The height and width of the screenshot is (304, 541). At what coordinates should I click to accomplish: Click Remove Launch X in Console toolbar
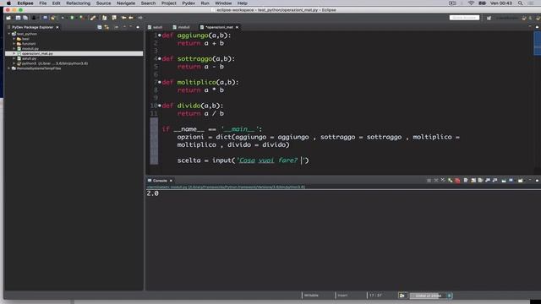tap(436, 180)
